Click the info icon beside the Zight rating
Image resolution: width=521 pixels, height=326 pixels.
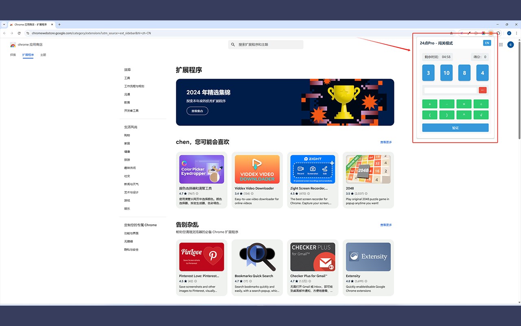pyautogui.click(x=308, y=194)
